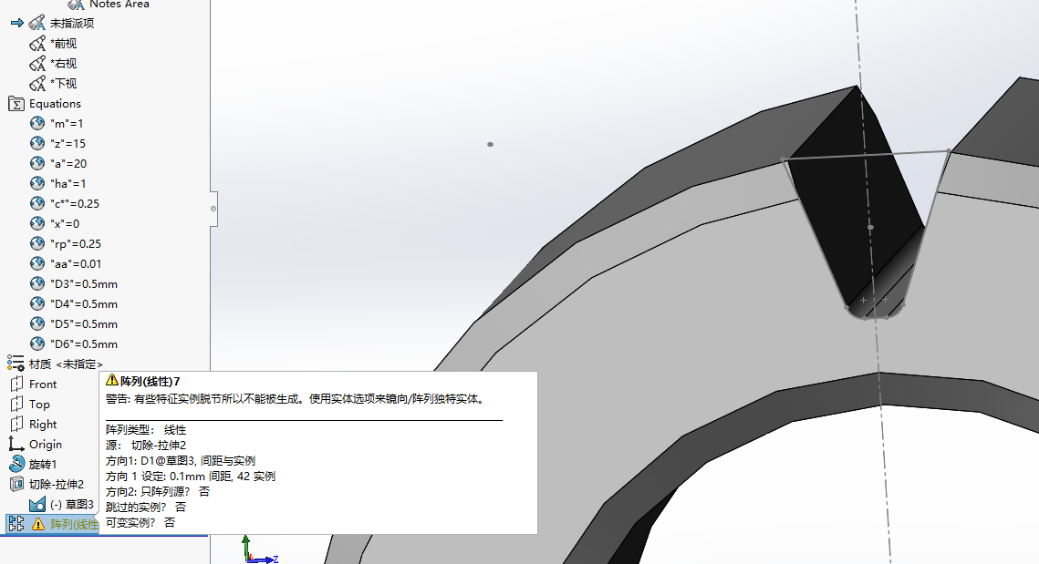Click the "D5"=0.5mm equation text
Viewport: 1039px width, 564px height.
[x=84, y=323]
